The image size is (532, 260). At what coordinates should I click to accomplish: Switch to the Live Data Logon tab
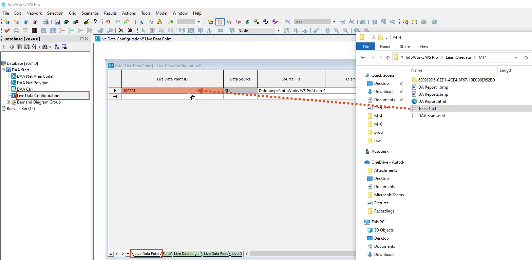[x=187, y=254]
